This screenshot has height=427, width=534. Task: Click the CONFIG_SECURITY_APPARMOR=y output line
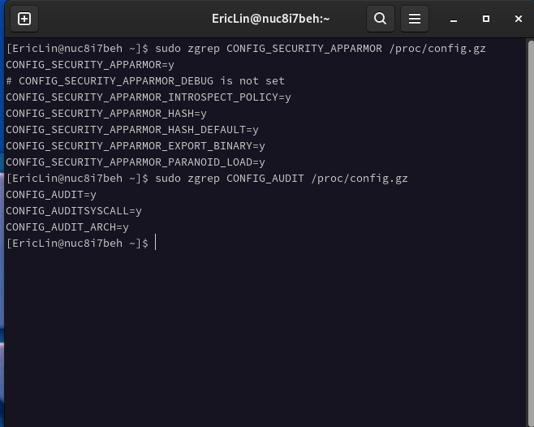coord(90,65)
